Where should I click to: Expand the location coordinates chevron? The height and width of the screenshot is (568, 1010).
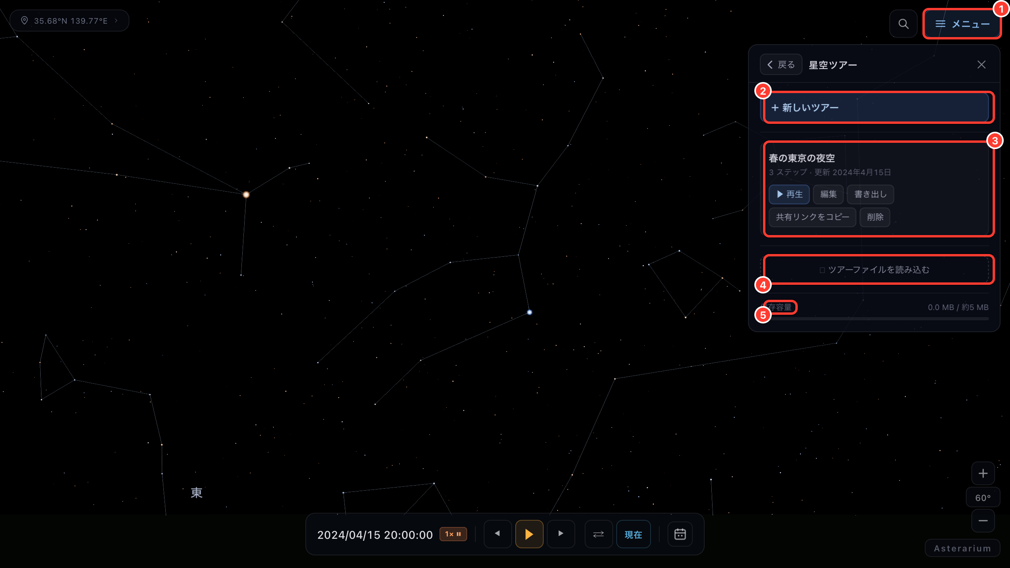click(116, 21)
